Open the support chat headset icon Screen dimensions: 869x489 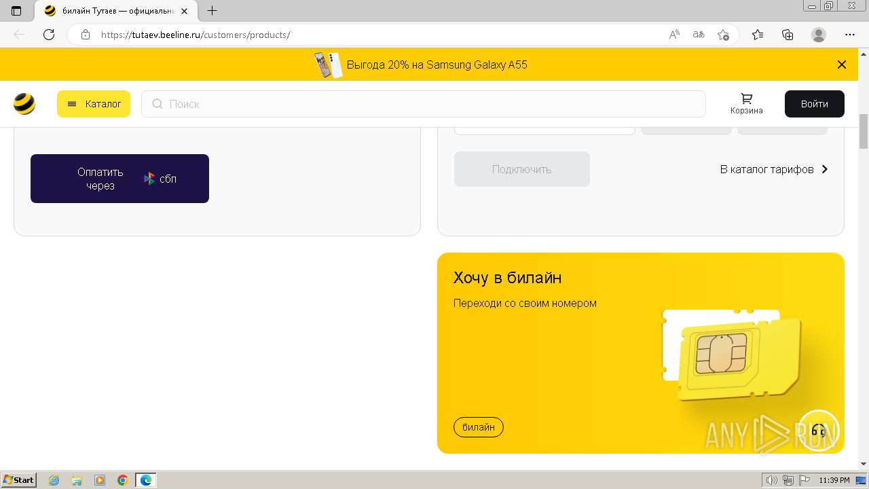tap(819, 431)
